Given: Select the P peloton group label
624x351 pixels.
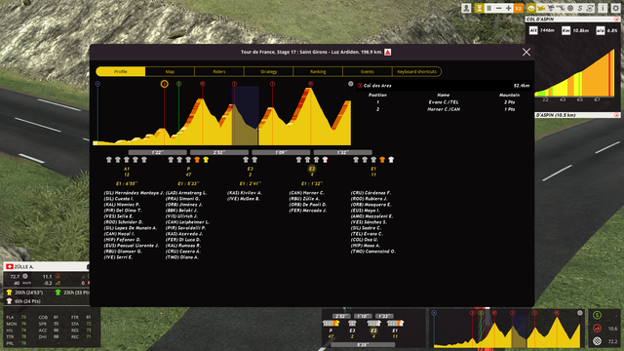Looking at the screenshot, I should (x=188, y=169).
